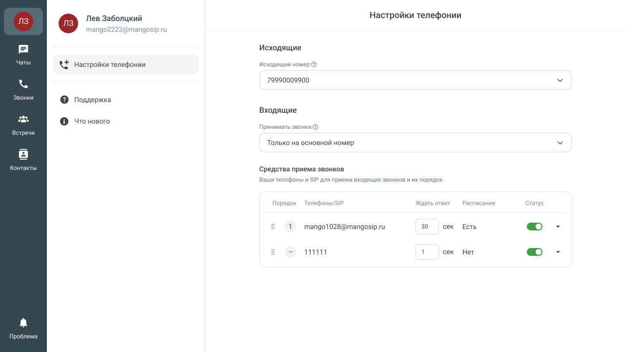Screen dimensions: 625x352
Task: Click help icon next to Принимать звонки
Action: [x=315, y=127]
